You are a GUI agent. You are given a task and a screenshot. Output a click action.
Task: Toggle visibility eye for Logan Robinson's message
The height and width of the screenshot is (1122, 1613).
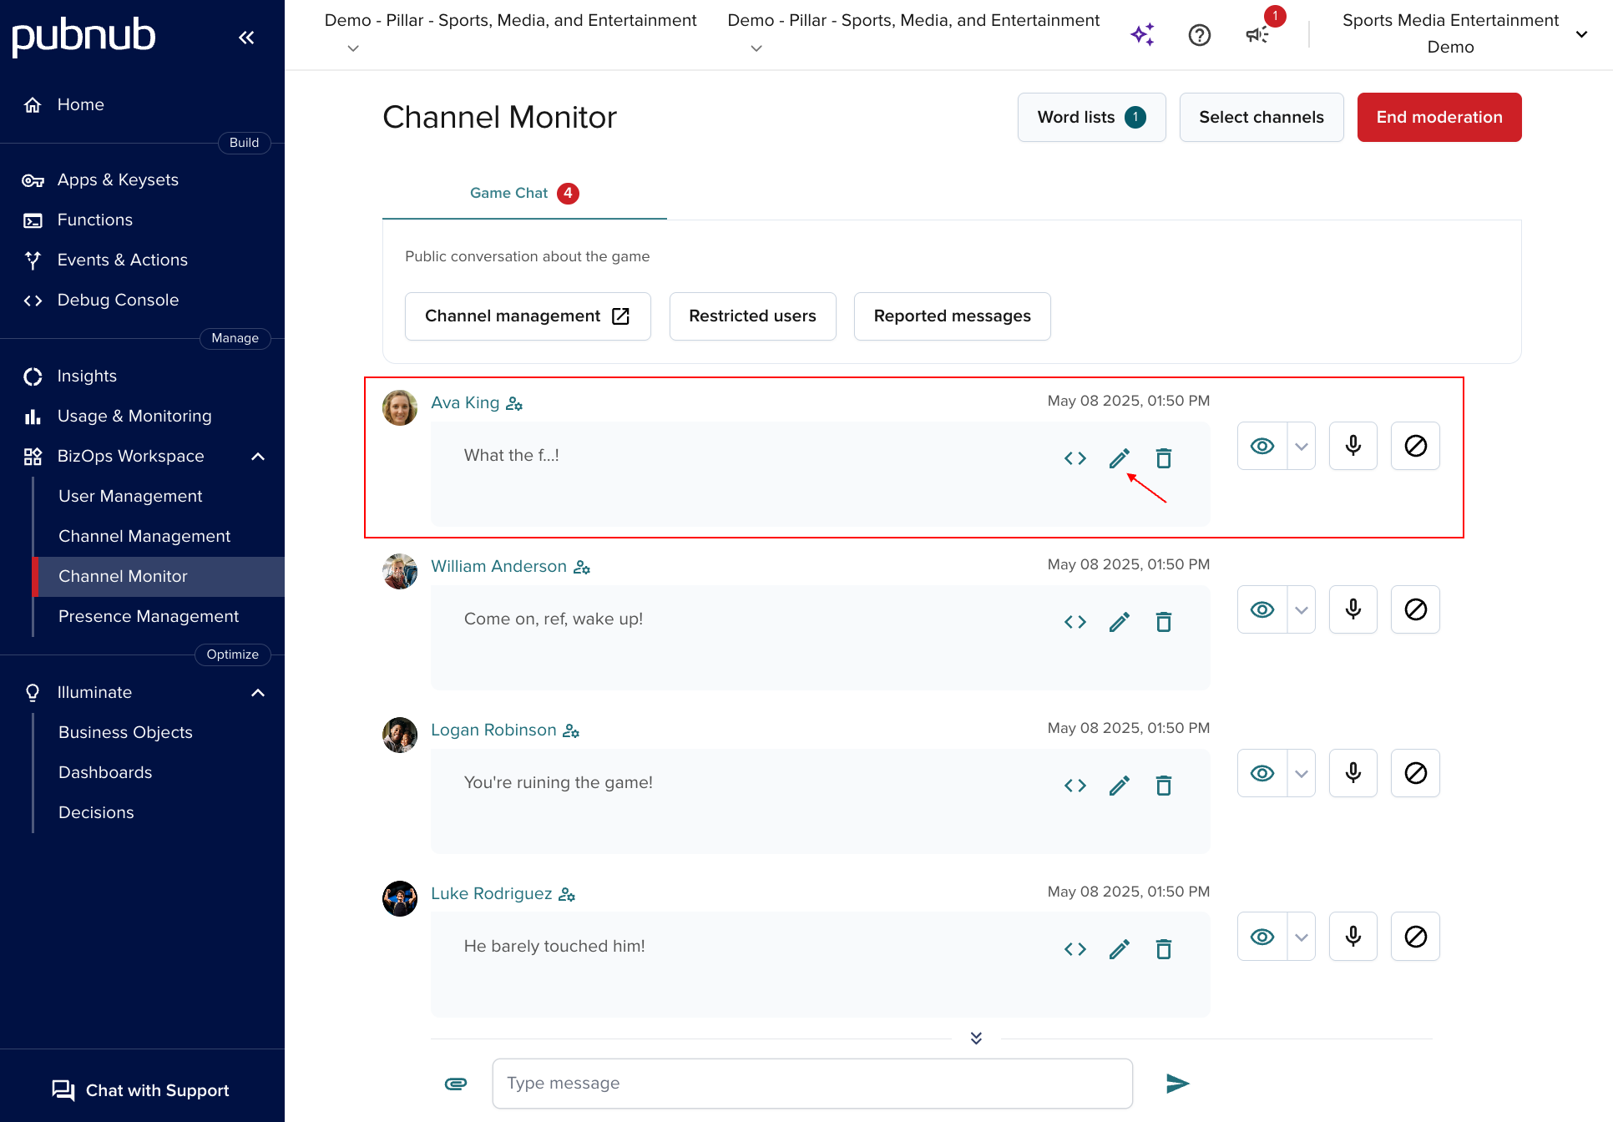coord(1262,773)
